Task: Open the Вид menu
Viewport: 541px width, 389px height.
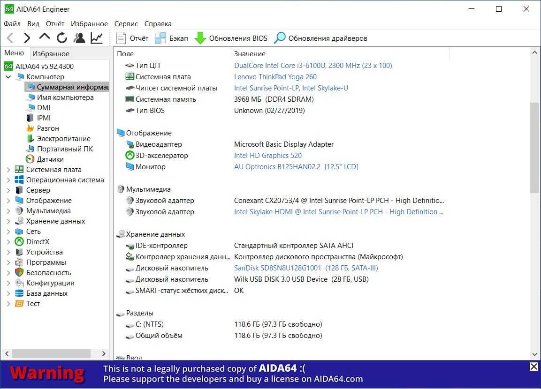Action: (x=33, y=24)
